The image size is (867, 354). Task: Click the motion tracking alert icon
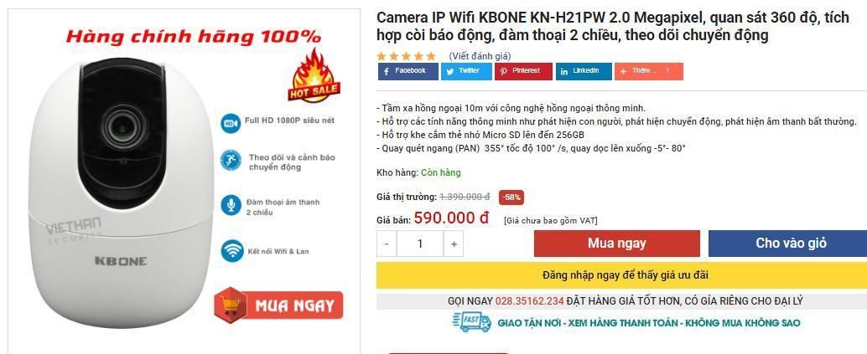(231, 160)
